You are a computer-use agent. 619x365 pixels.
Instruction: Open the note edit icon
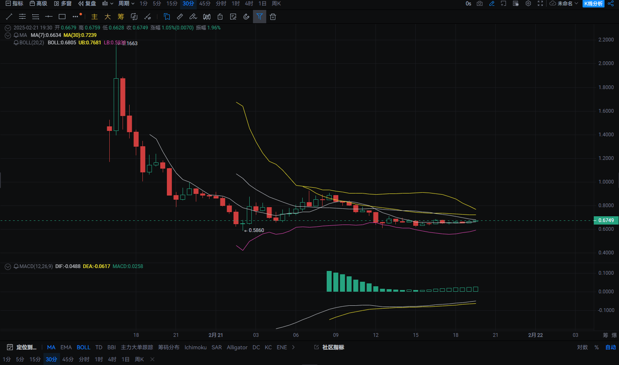233,17
